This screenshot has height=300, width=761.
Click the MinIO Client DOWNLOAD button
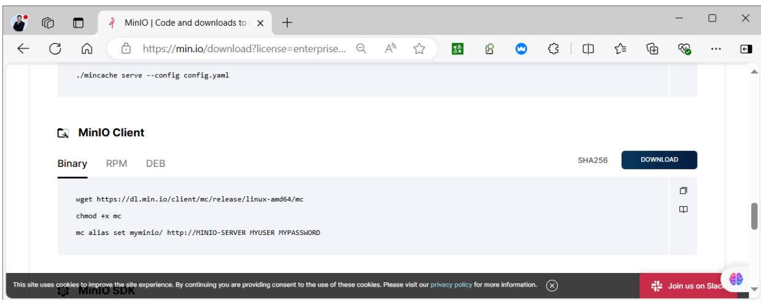pyautogui.click(x=659, y=160)
